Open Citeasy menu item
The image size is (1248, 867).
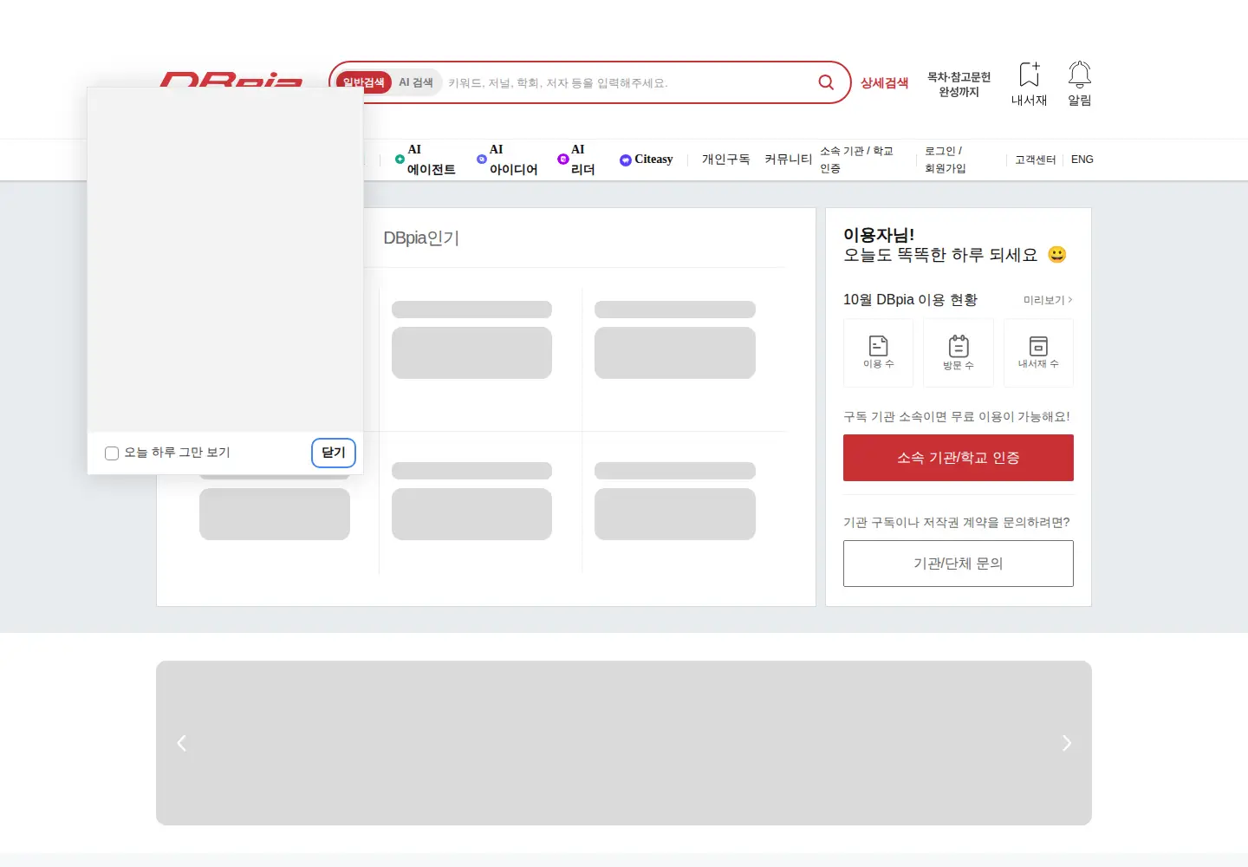[647, 160]
